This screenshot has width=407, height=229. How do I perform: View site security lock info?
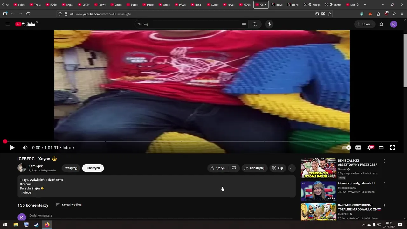pyautogui.click(x=66, y=14)
